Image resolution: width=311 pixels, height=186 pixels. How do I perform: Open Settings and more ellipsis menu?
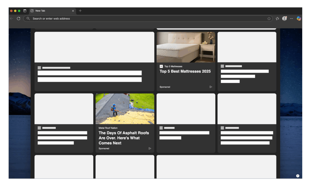(x=292, y=19)
